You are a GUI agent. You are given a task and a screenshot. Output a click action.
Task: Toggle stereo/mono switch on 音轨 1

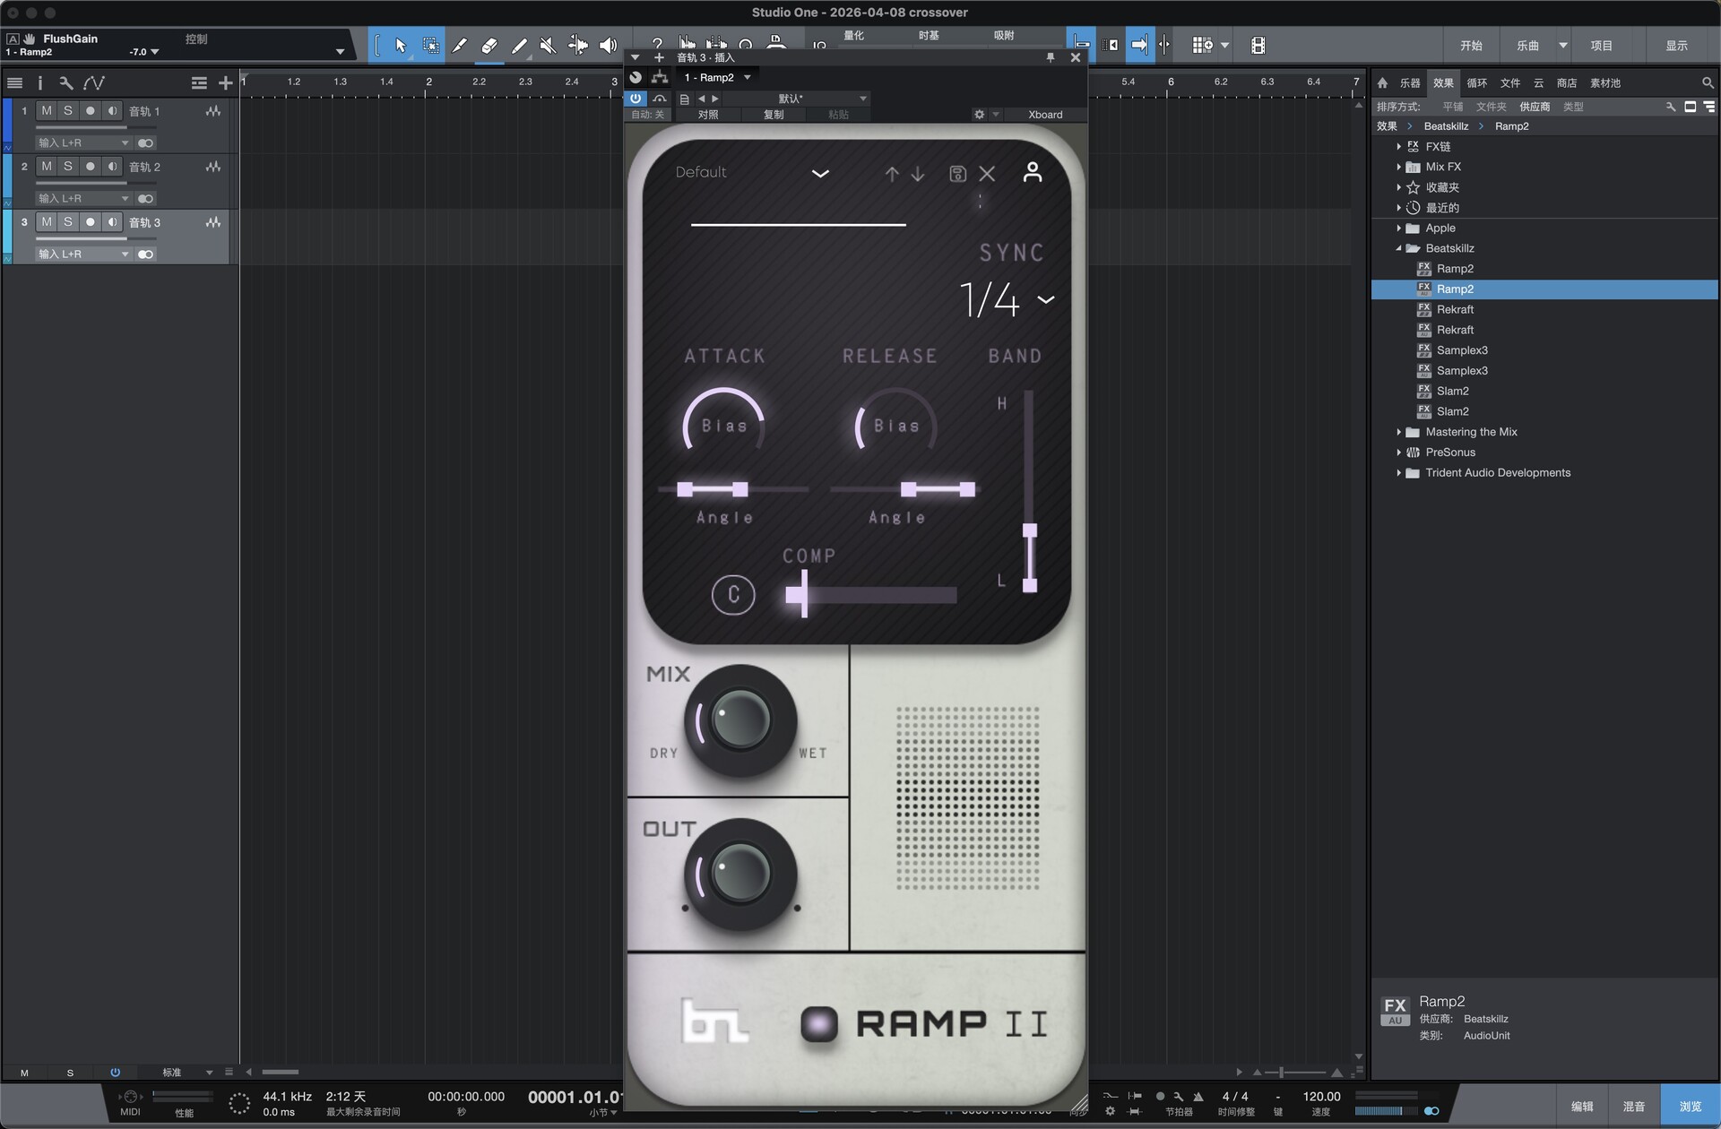pos(145,143)
